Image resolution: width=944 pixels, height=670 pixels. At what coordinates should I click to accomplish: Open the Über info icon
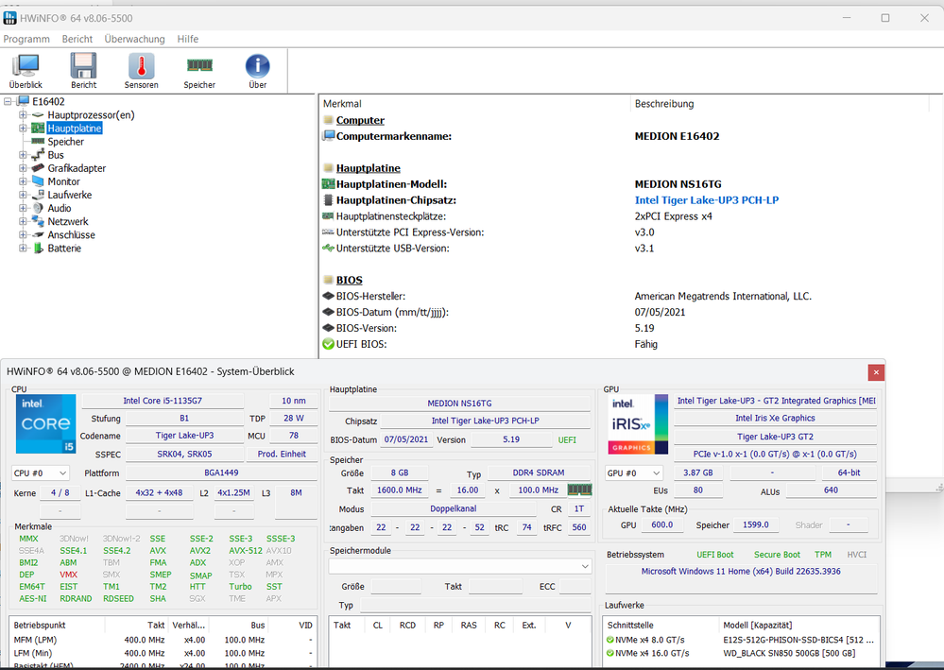257,66
